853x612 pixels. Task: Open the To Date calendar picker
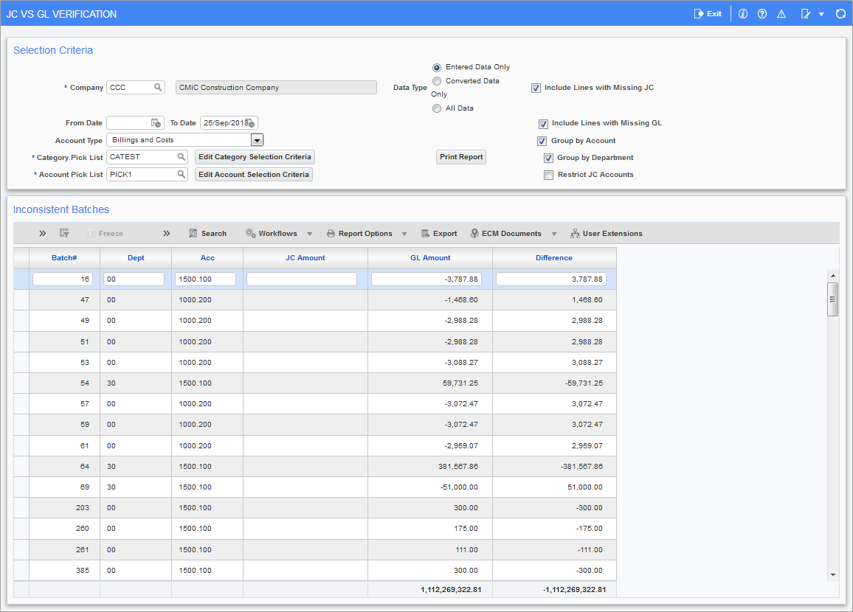click(x=250, y=123)
